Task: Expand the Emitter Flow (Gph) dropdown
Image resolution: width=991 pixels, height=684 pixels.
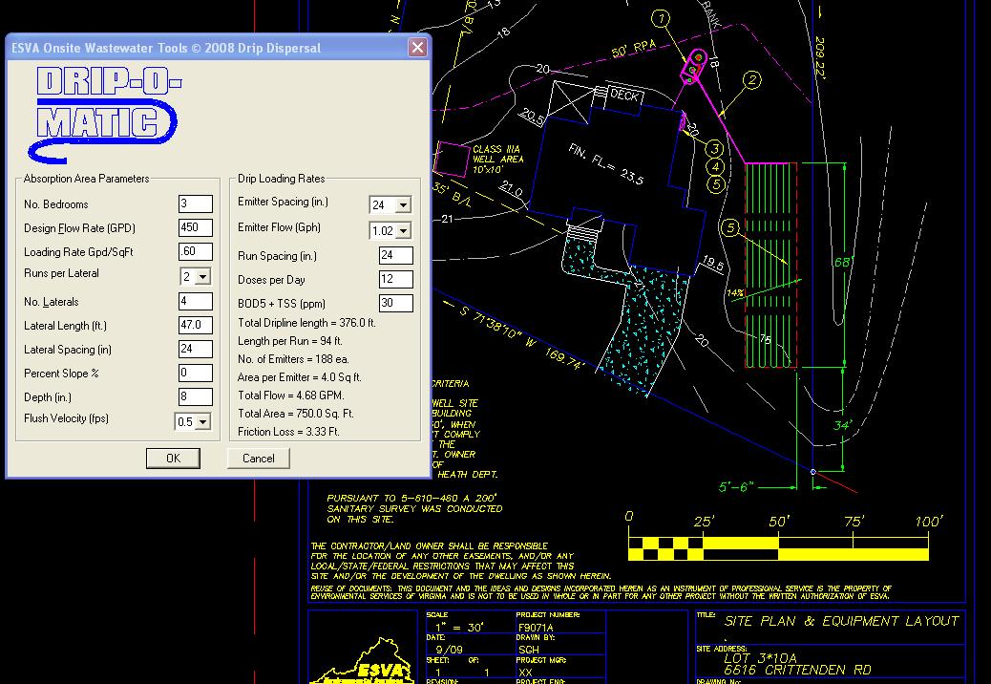Action: (x=402, y=231)
